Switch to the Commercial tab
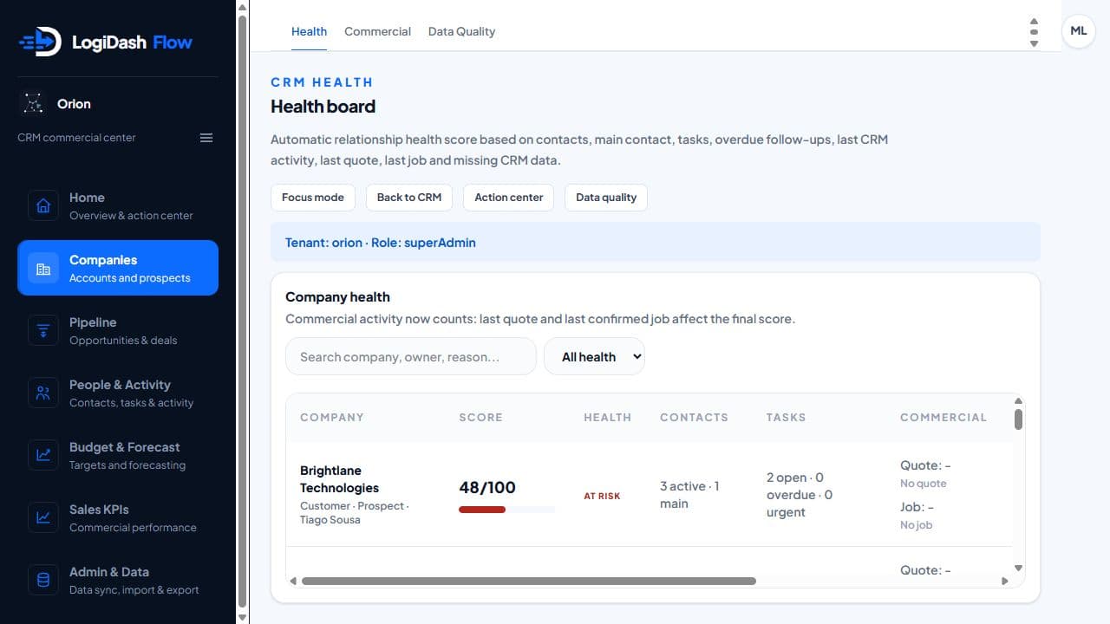Viewport: 1110px width, 624px height. coord(377,31)
